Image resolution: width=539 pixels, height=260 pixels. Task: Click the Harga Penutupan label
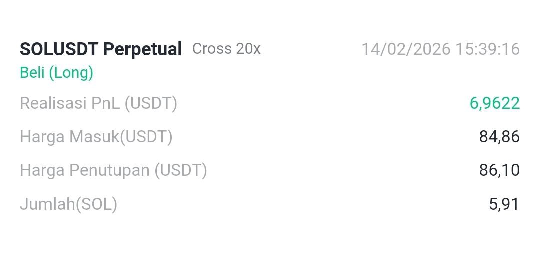[85, 170]
